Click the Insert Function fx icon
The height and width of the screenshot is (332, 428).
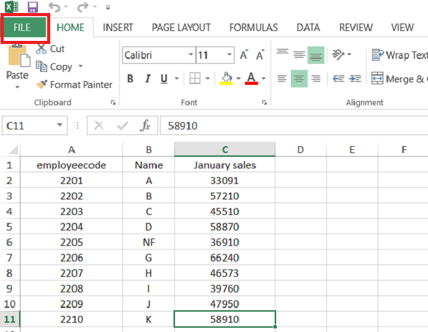click(145, 126)
